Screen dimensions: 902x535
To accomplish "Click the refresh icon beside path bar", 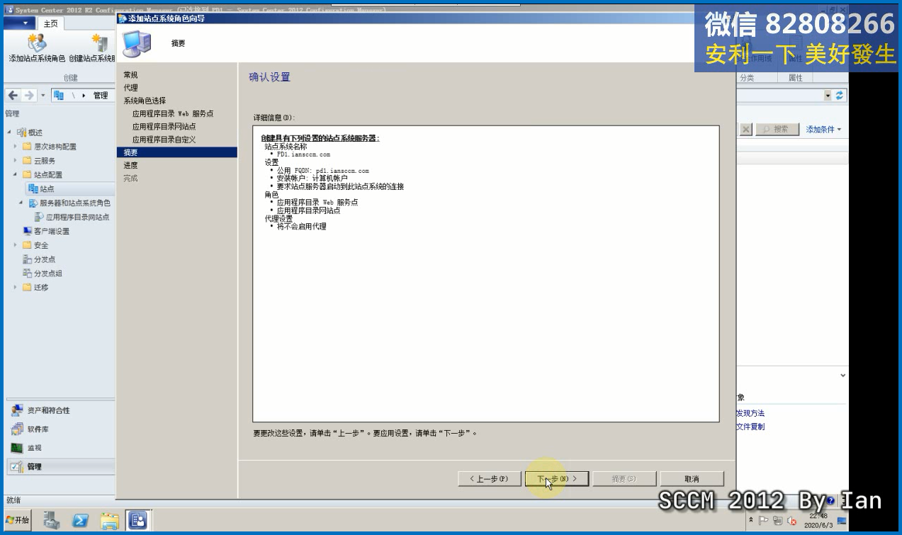I will click(x=840, y=95).
